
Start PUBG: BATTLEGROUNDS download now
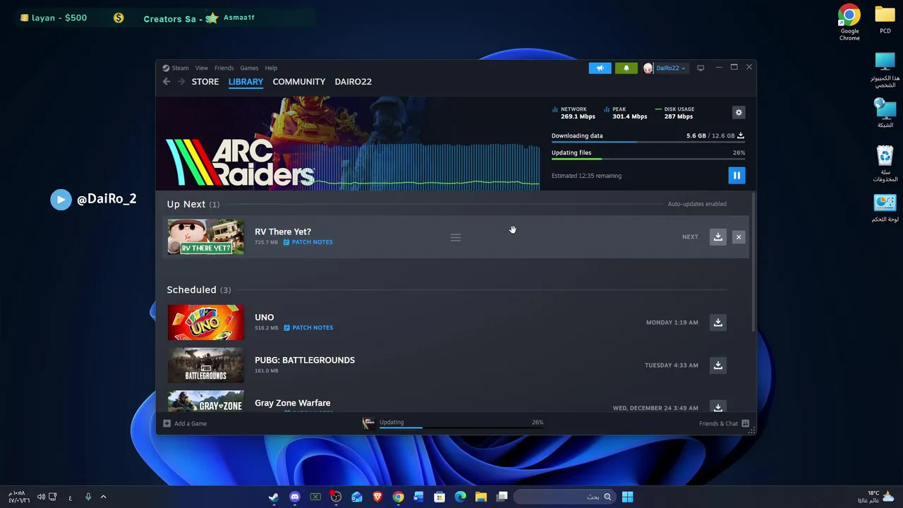(x=717, y=365)
